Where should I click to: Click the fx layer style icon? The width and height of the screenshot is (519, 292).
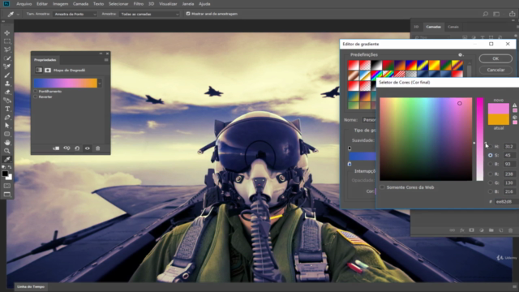462,230
